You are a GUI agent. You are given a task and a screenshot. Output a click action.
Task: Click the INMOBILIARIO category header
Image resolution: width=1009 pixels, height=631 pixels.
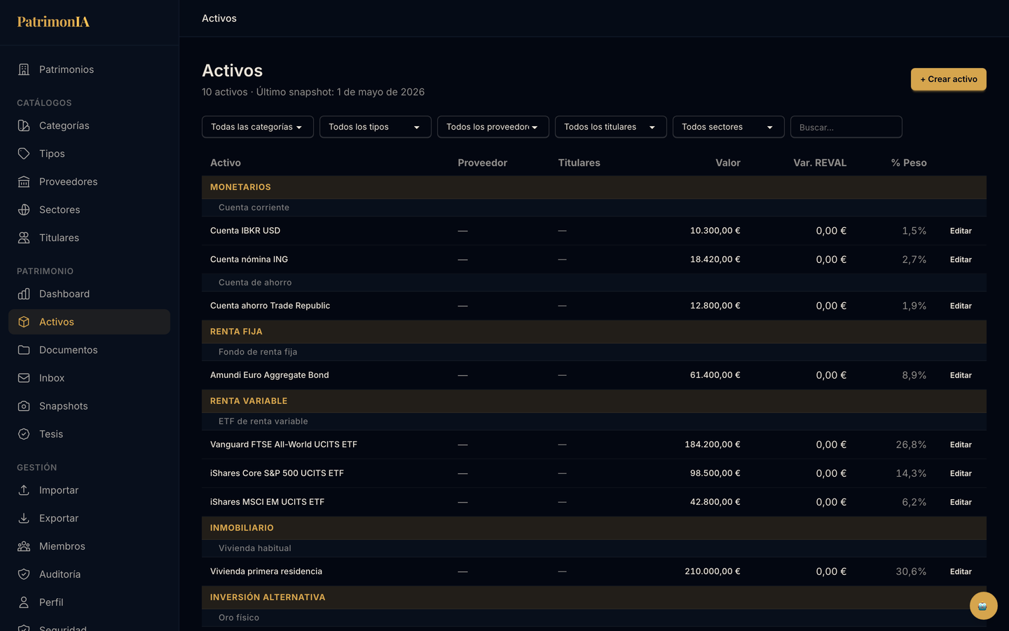[594, 528]
